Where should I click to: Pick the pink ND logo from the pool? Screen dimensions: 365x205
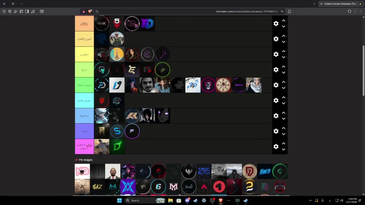(x=82, y=171)
